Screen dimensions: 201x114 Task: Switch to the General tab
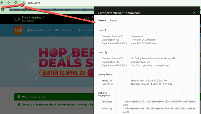[102, 20]
